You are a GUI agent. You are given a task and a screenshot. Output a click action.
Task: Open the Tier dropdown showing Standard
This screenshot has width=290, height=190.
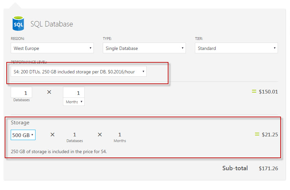(236, 48)
